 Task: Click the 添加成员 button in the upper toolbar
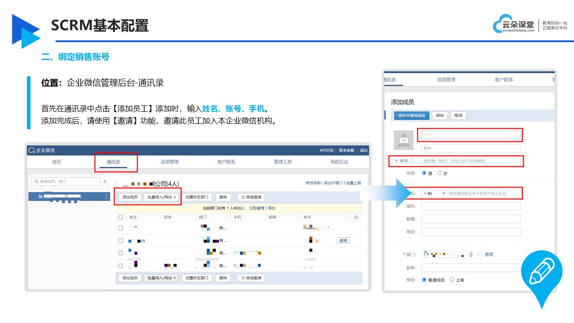(130, 197)
